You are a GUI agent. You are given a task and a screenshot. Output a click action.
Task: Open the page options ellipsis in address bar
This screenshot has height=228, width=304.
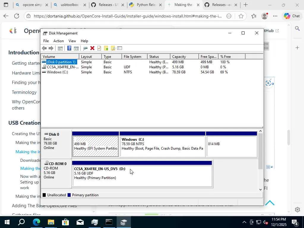point(229,16)
